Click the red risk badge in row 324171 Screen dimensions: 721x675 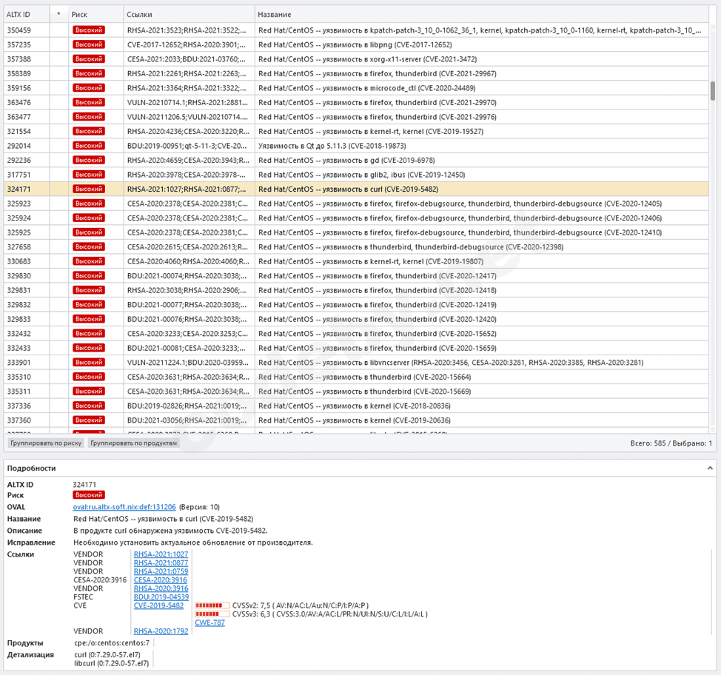tap(88, 189)
